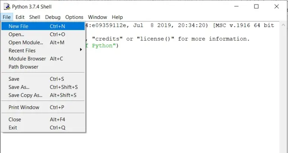Click the green "Python" string text
Image resolution: width=288 pixels, height=153 pixels.
[102, 46]
